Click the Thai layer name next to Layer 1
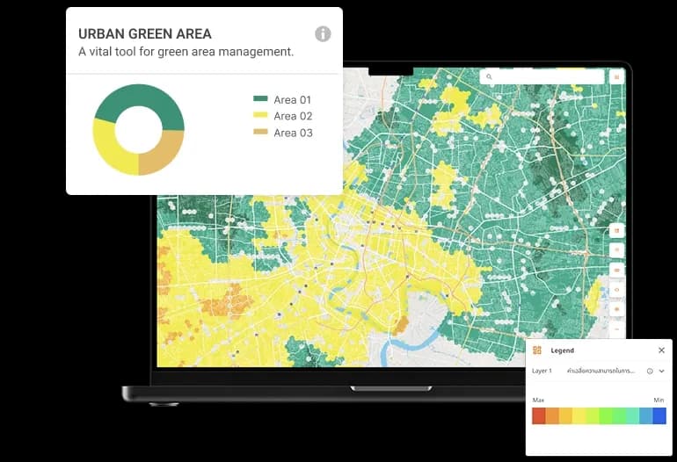The height and width of the screenshot is (462, 677). coord(601,371)
